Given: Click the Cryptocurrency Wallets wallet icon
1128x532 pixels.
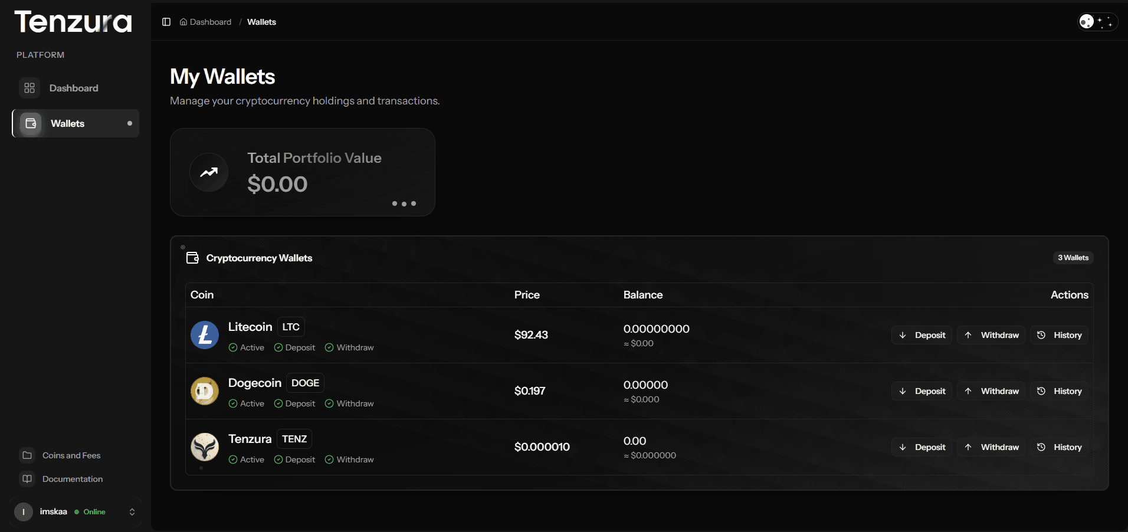Looking at the screenshot, I should 192,258.
